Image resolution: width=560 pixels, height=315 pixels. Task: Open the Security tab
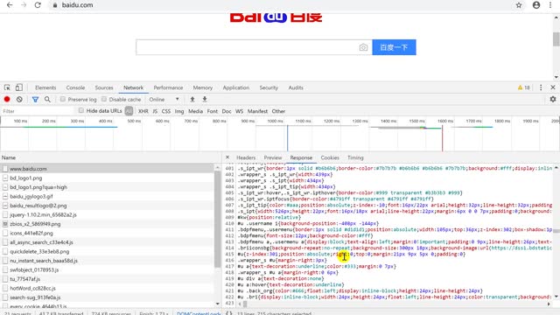tap(269, 87)
